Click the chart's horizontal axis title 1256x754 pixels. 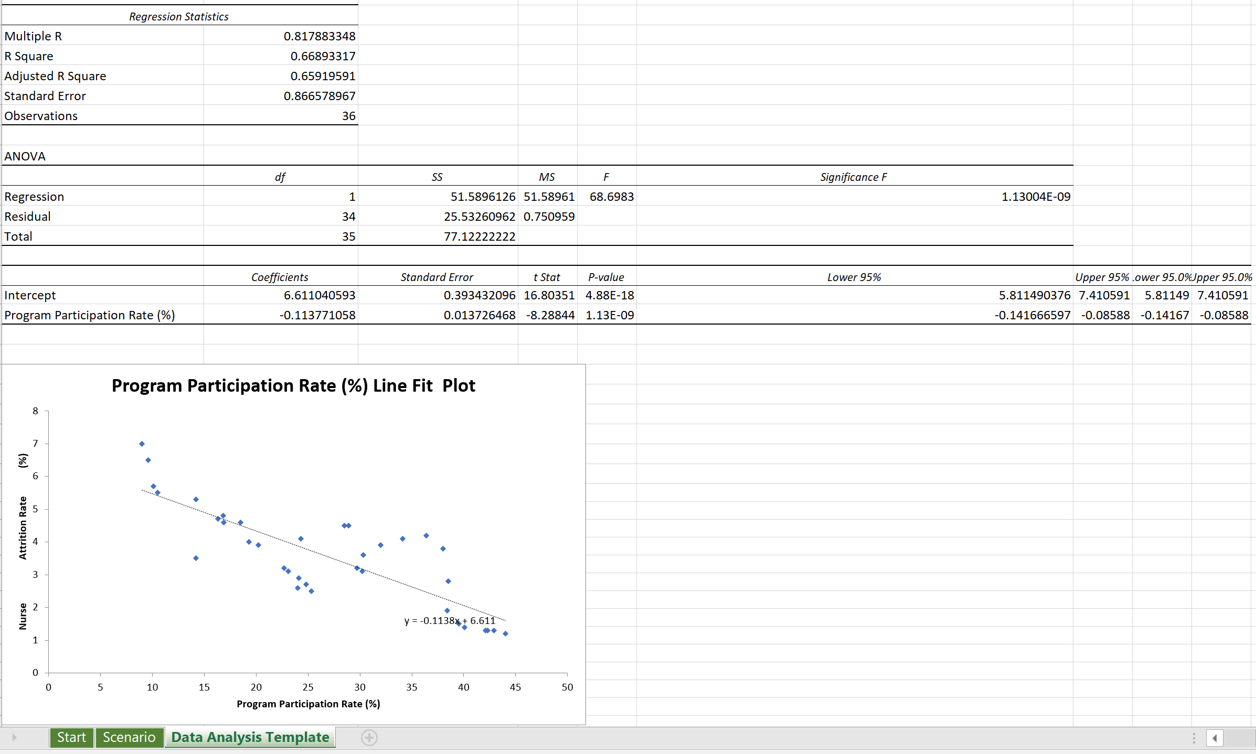(x=308, y=704)
